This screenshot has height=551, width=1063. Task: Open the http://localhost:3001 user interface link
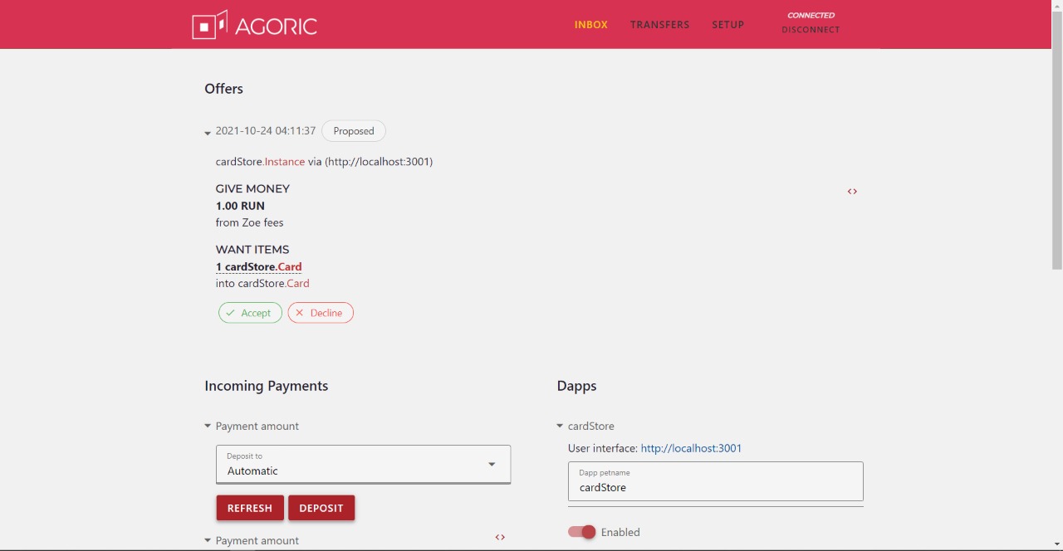pos(691,448)
